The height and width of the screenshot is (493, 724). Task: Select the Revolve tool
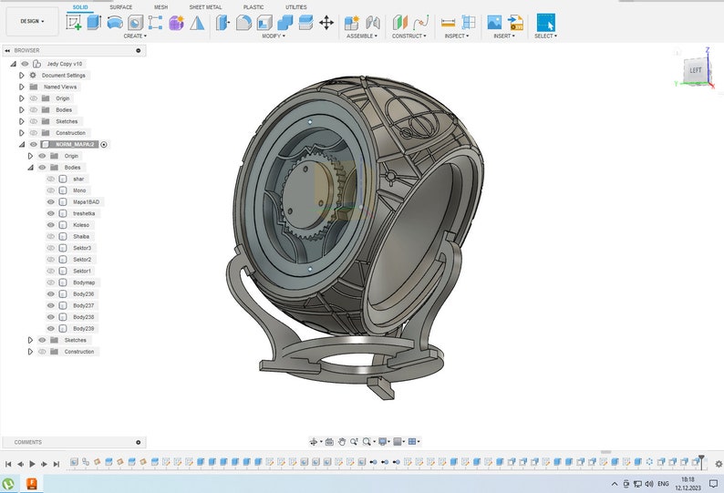pyautogui.click(x=115, y=22)
